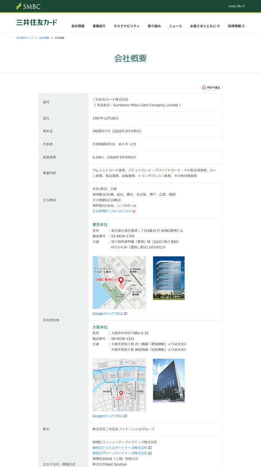
Task: Select the phone number 06-6228-1221
Action: [123, 339]
